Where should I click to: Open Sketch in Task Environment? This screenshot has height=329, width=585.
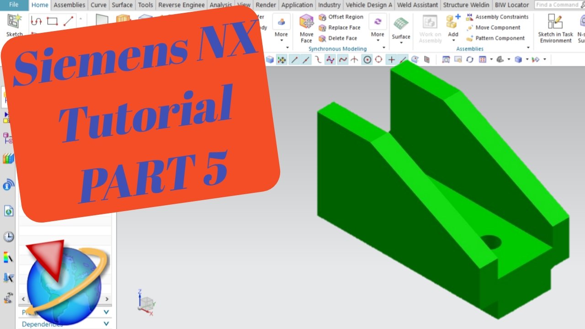(x=555, y=28)
